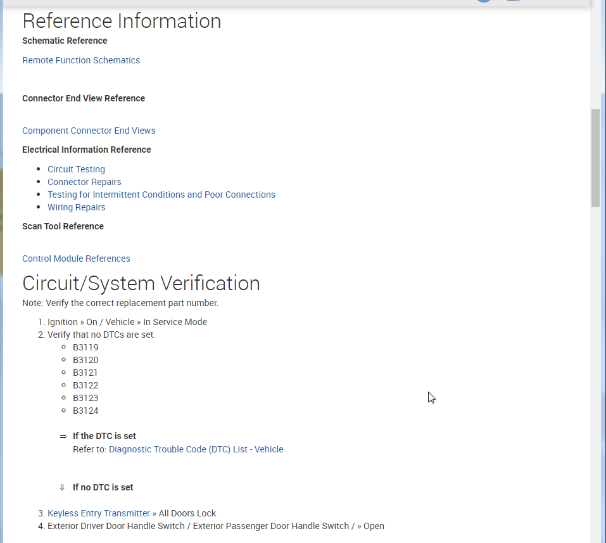This screenshot has width=606, height=543.
Task: Open the Connector Repairs link
Action: click(84, 182)
